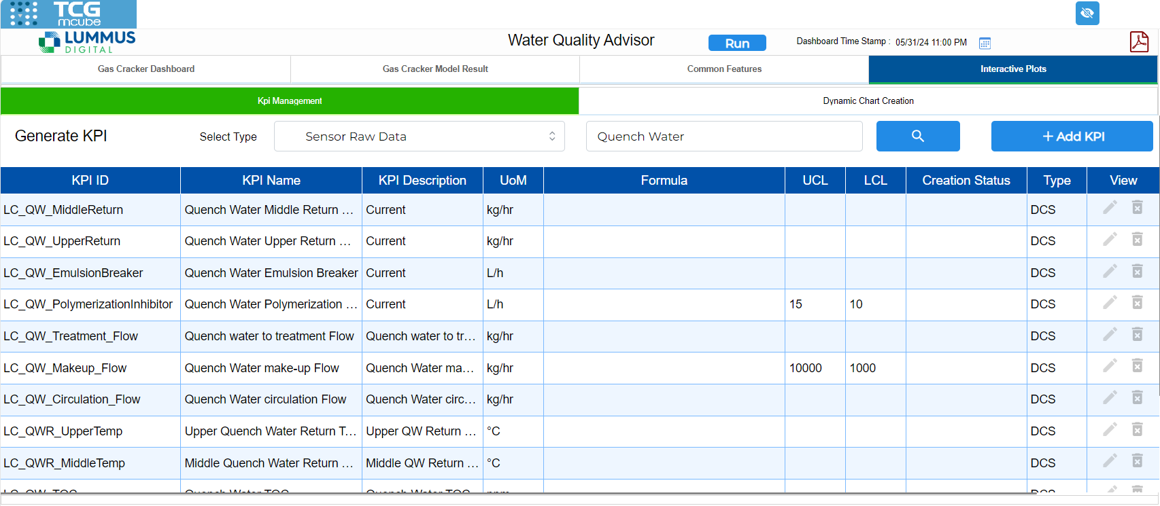Image resolution: width=1160 pixels, height=506 pixels.
Task: Click the KPI Name column header
Action: tap(271, 181)
